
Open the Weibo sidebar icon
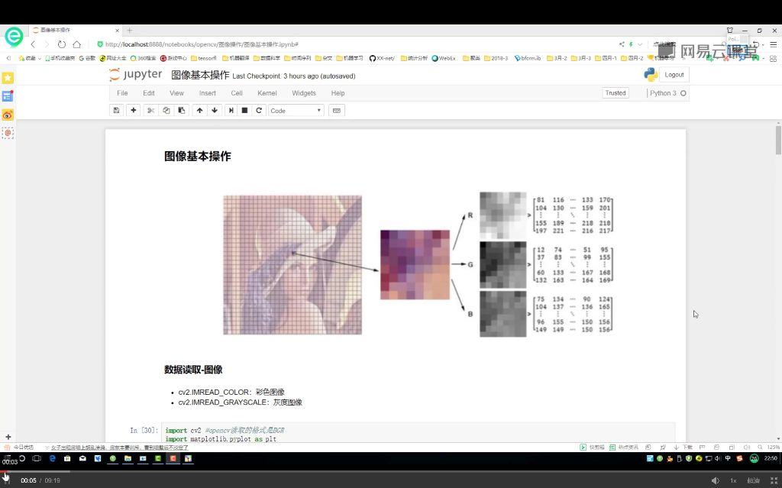pyautogui.click(x=8, y=115)
